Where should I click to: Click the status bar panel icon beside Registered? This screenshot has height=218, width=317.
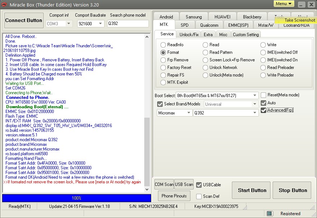(x=269, y=213)
